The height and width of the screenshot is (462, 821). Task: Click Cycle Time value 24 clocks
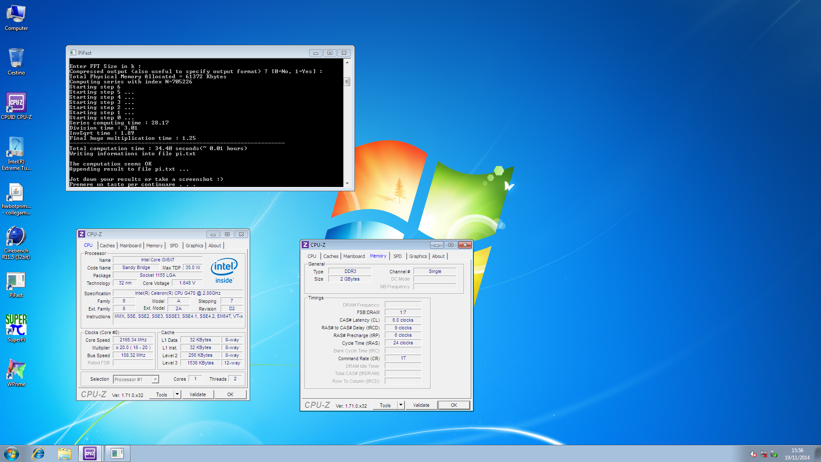tap(403, 343)
